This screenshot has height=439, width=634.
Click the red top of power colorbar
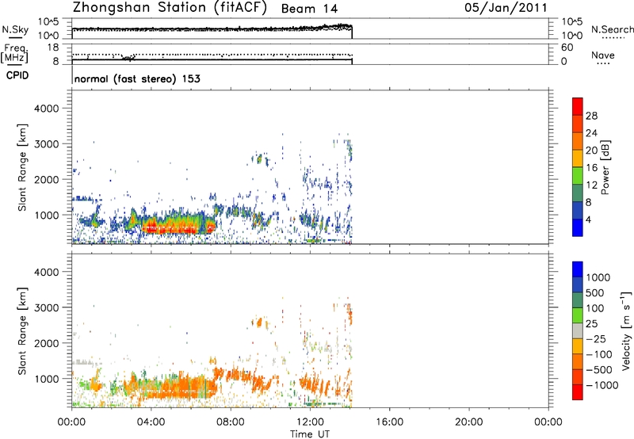(x=578, y=106)
